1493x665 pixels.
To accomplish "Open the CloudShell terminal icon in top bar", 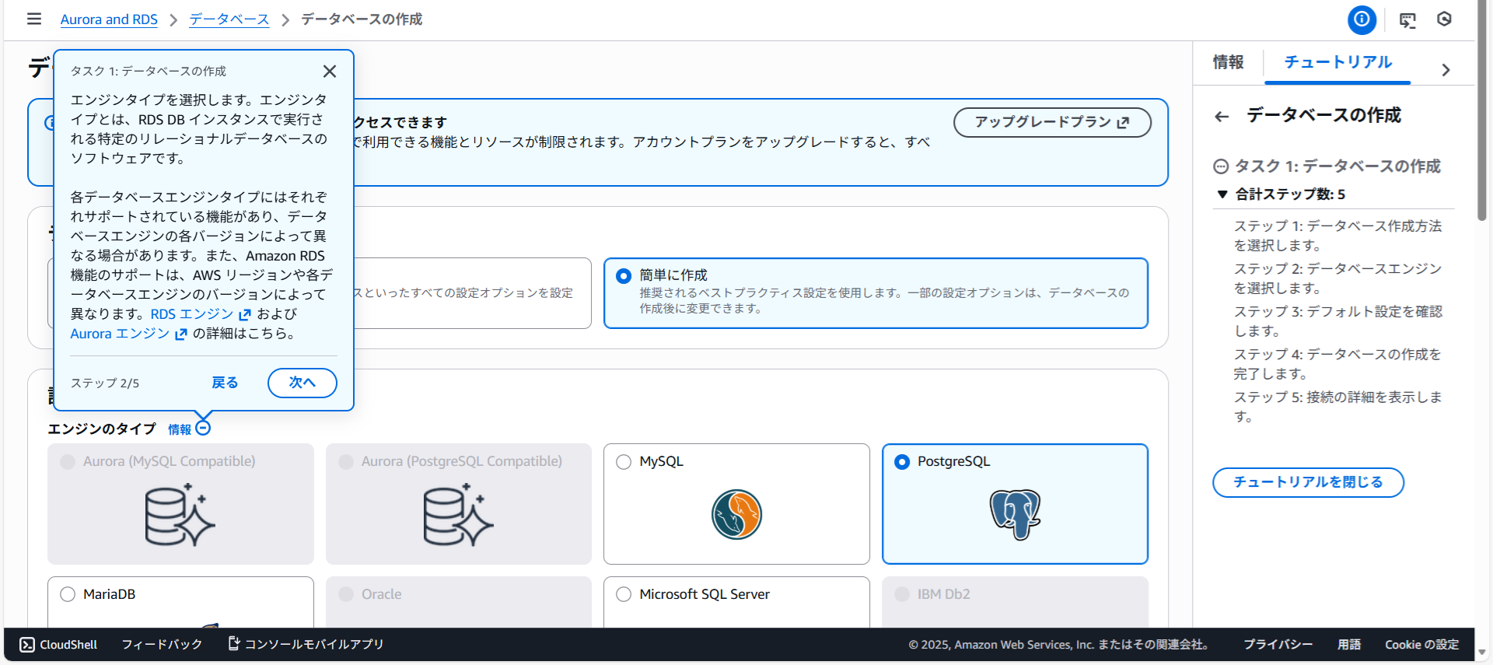I will [x=1407, y=20].
